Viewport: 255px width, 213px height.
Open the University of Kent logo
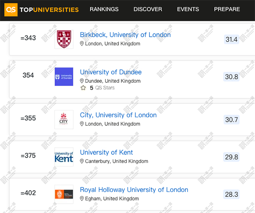pos(64,157)
